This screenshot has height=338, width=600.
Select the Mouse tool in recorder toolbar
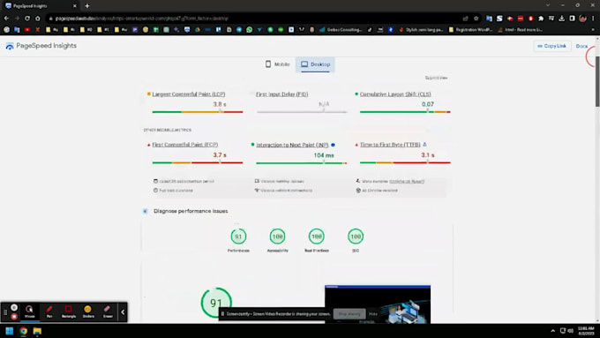pos(29,312)
